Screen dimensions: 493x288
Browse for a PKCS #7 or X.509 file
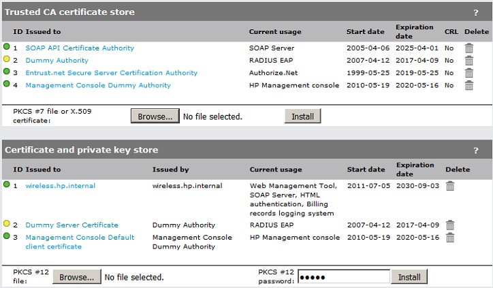(155, 116)
